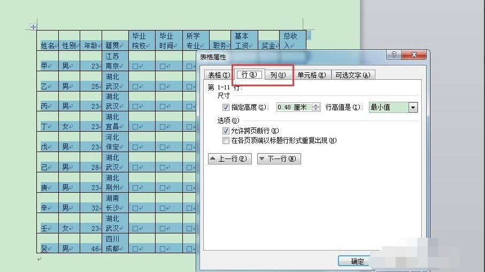Image resolution: width=485 pixels, height=272 pixels.
Task: Click the 总收入 header cell
Action: point(292,40)
